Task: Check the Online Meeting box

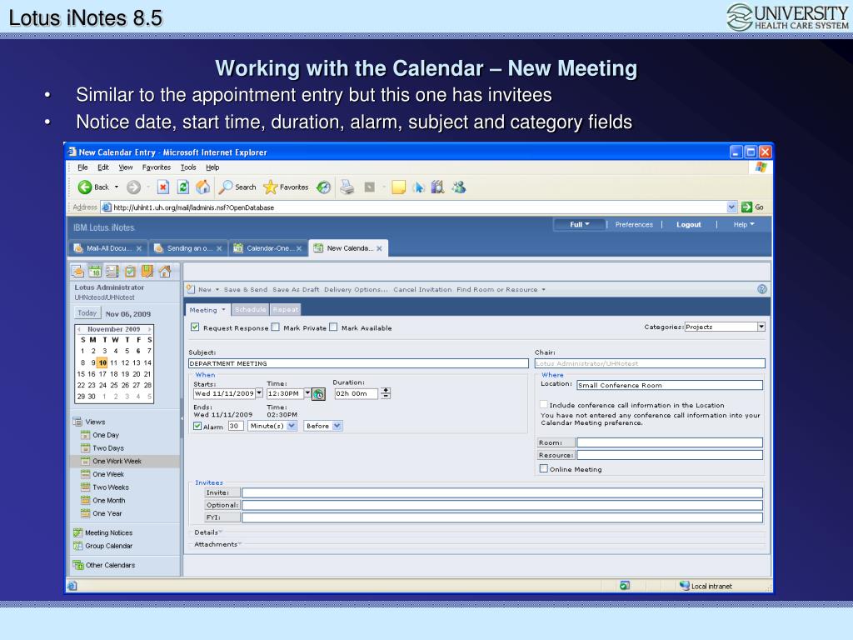Action: (543, 468)
